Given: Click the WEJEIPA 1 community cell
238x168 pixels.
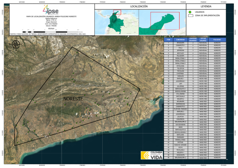Looking at the screenshot, I should pyautogui.click(x=180, y=153).
